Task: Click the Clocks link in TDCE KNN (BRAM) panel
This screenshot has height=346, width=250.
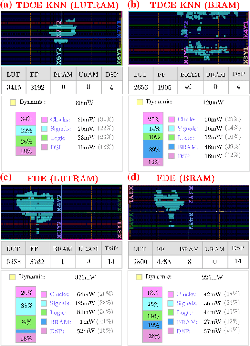Action: [x=186, y=119]
